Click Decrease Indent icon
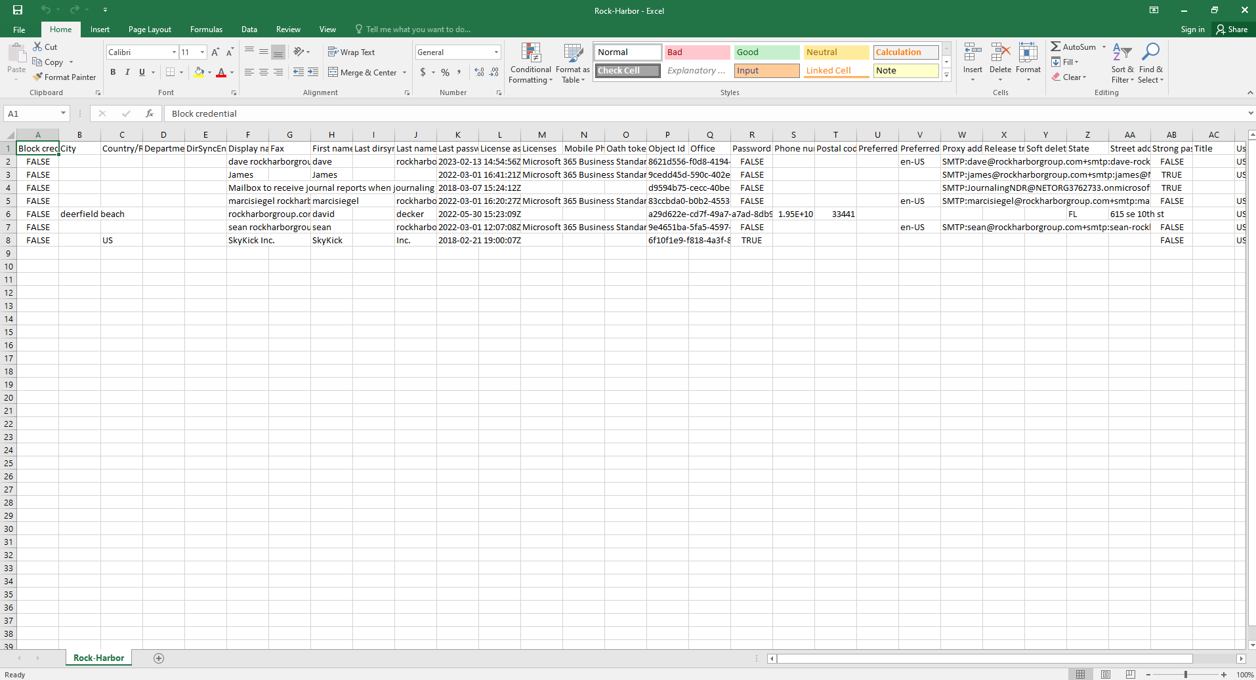The width and height of the screenshot is (1256, 680). [299, 72]
